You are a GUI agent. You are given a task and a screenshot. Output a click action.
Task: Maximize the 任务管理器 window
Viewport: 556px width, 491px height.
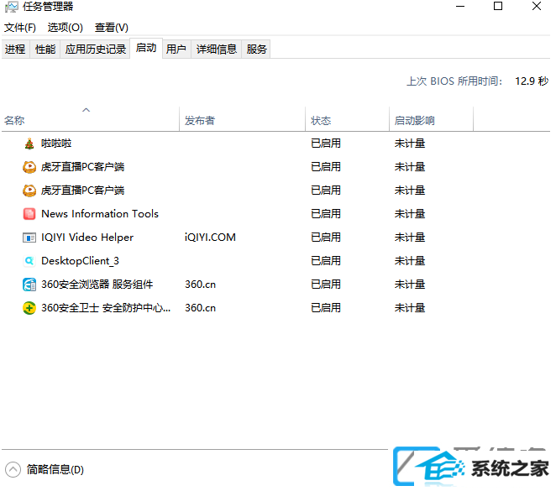pyautogui.click(x=498, y=7)
